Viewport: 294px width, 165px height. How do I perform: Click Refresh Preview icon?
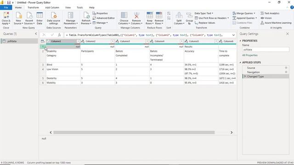coord(86,15)
